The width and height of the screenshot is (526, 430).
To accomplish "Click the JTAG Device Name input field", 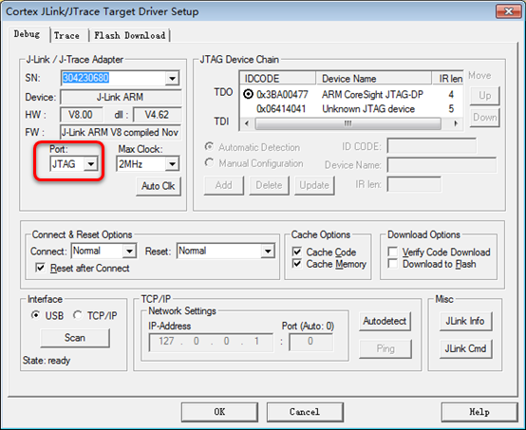I will (x=441, y=165).
